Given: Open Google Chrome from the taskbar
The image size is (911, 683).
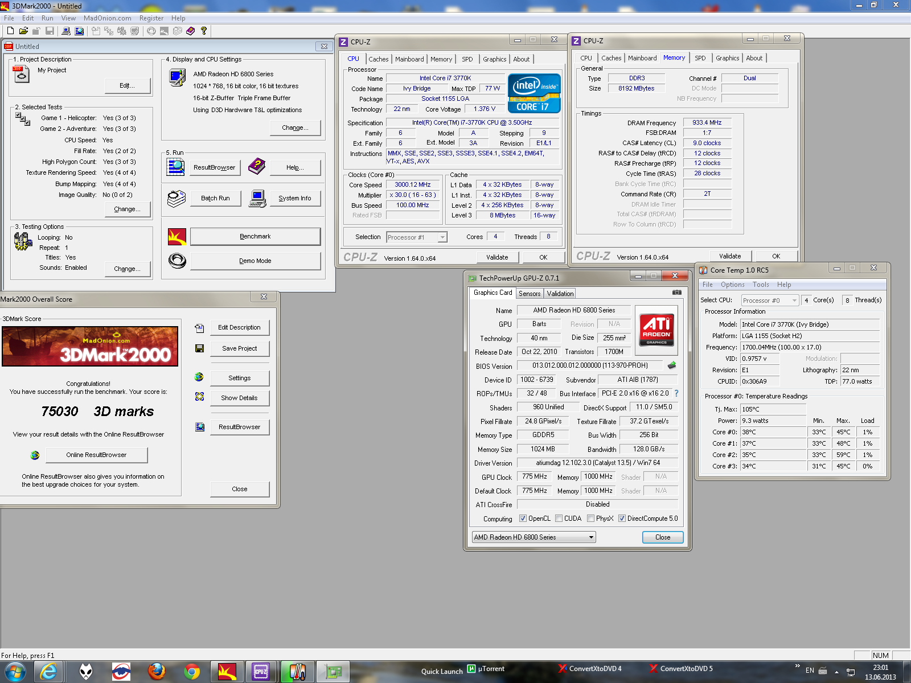Looking at the screenshot, I should point(192,672).
